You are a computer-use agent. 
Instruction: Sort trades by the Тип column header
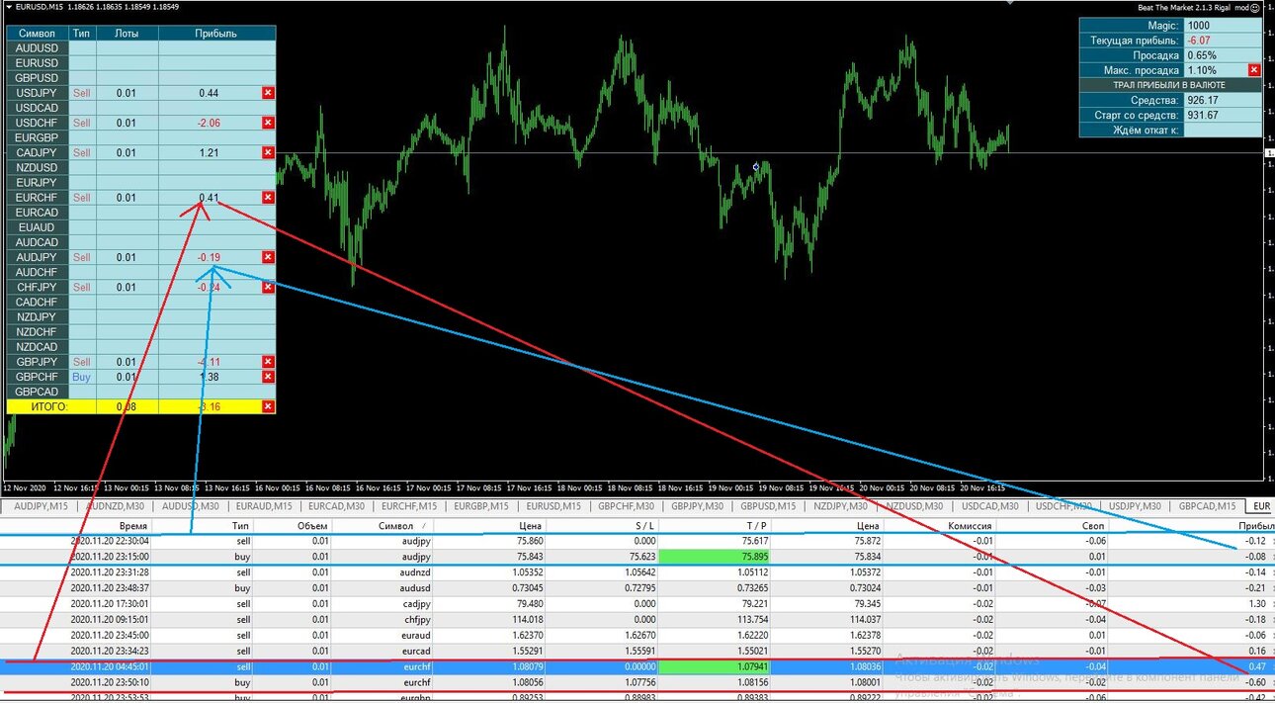click(x=240, y=526)
